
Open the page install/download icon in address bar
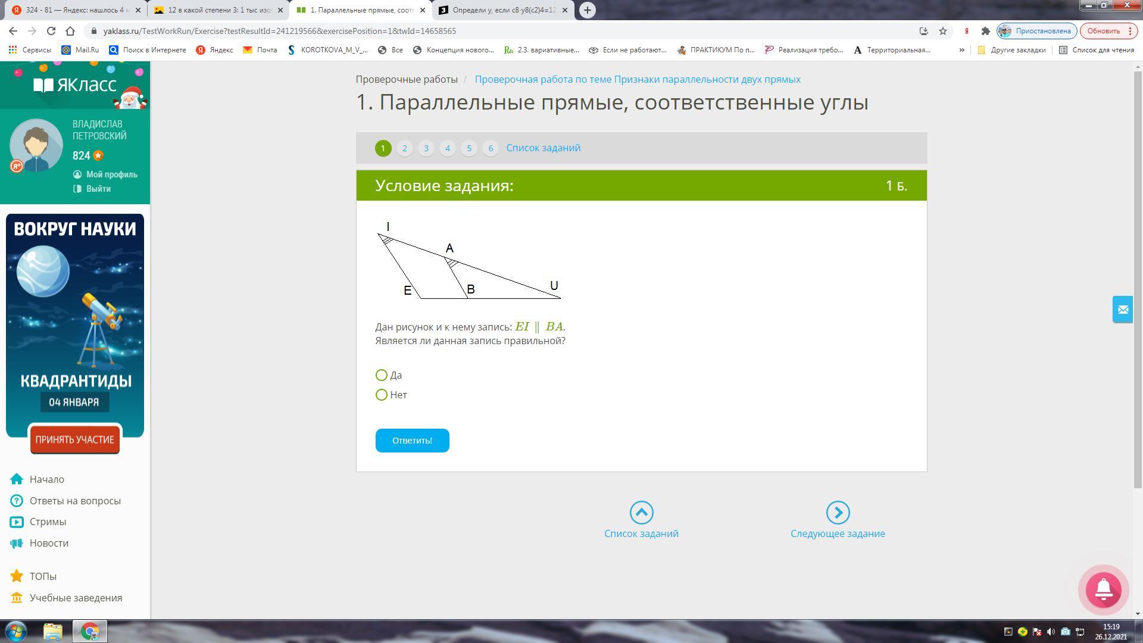click(x=924, y=31)
